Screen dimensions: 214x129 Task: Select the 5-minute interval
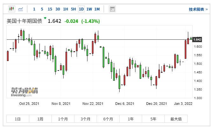tap(42, 9)
